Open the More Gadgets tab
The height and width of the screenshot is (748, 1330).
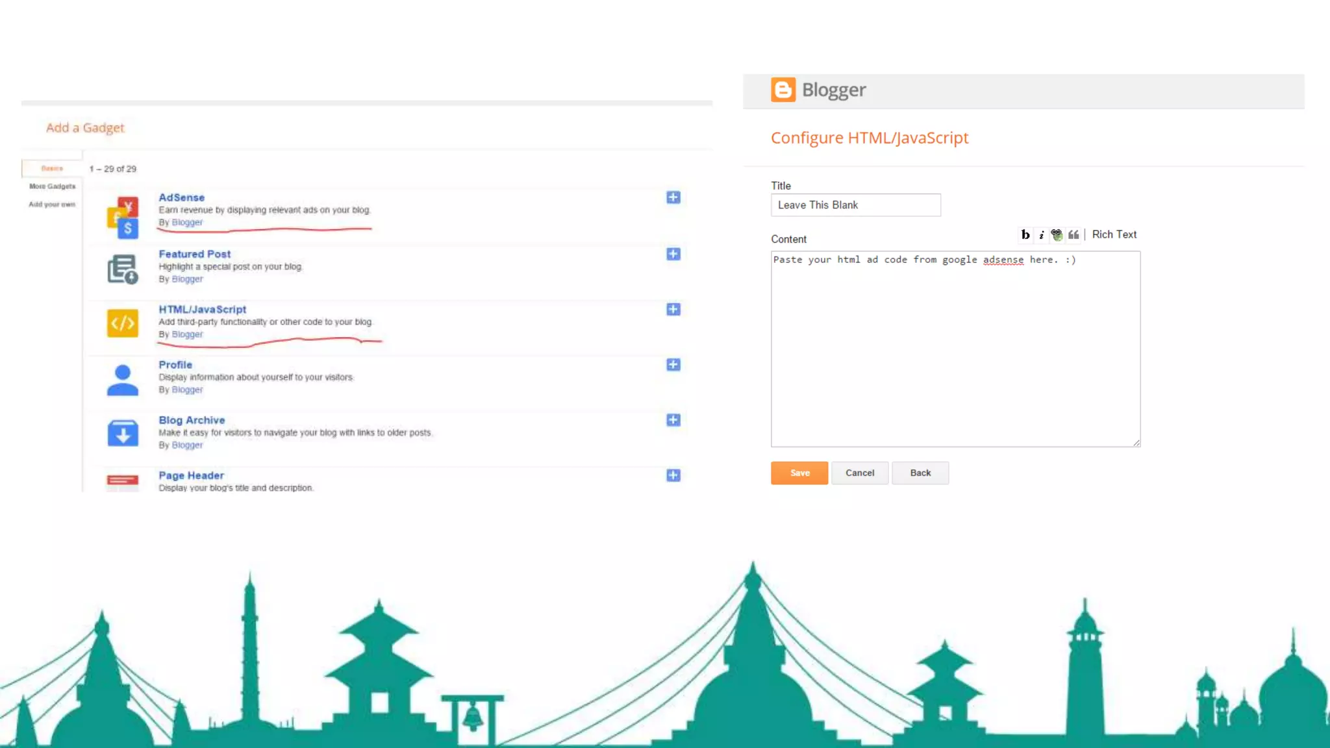(52, 186)
